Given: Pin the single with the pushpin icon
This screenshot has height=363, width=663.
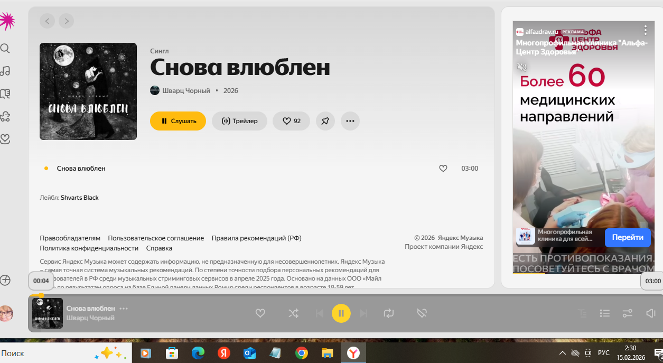Looking at the screenshot, I should coord(325,121).
